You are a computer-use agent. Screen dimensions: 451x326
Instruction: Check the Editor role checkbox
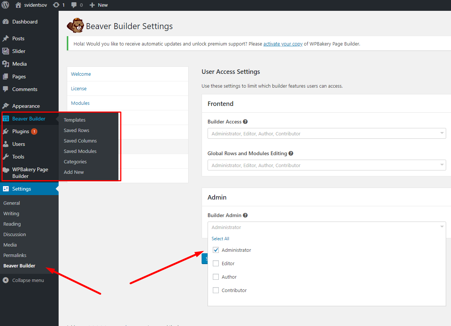pyautogui.click(x=216, y=263)
